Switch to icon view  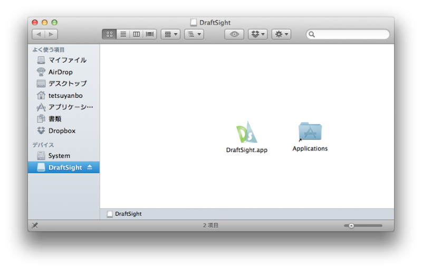[109, 34]
